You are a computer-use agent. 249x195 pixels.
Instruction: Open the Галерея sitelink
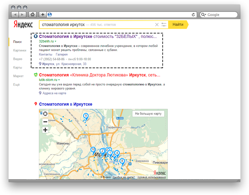click(62, 54)
